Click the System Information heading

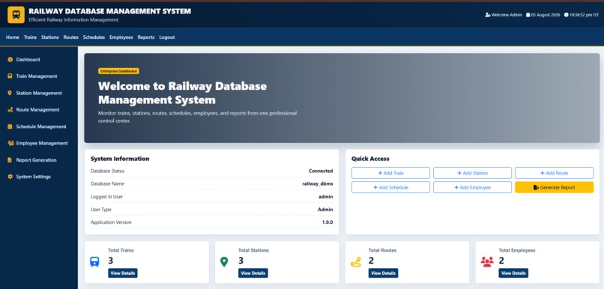pos(120,159)
